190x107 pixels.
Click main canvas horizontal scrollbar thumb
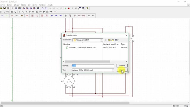click(x=65, y=103)
